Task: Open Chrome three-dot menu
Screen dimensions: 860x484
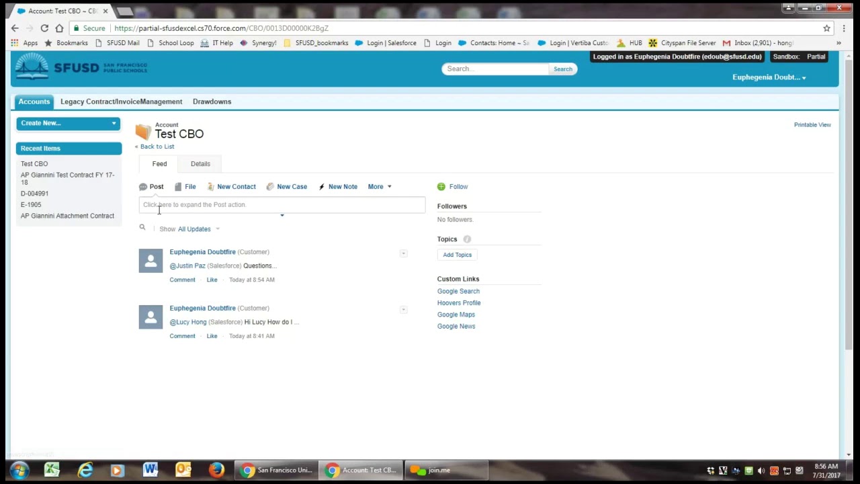Action: (844, 28)
